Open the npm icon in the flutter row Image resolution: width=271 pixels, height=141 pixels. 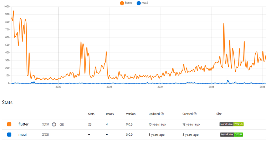pos(45,124)
